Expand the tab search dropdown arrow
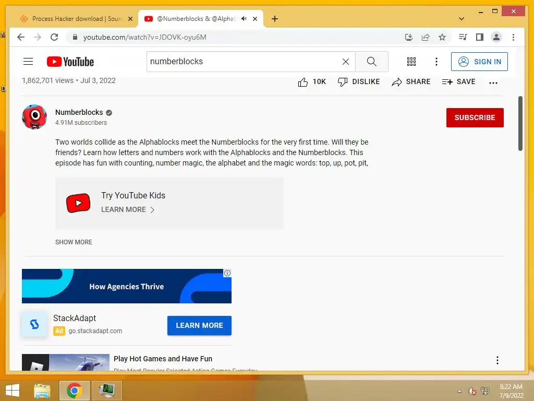 462,19
